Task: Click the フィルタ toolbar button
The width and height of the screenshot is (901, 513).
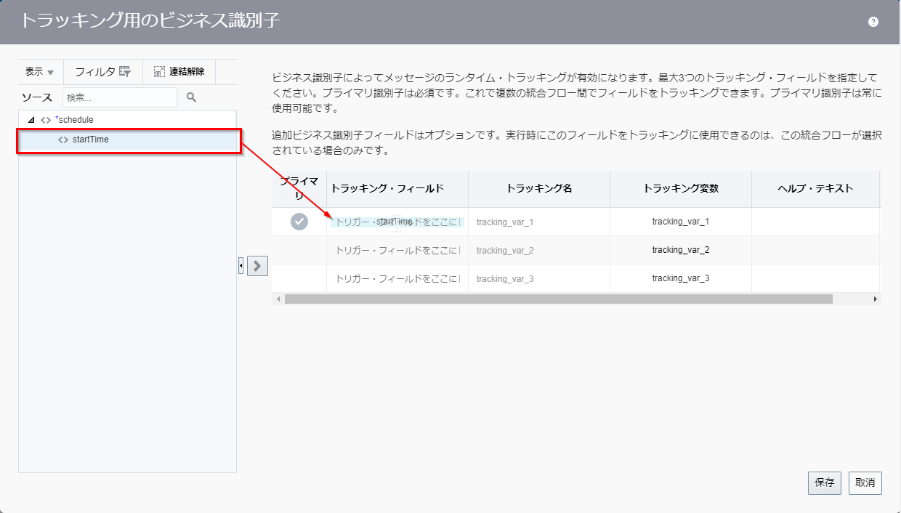Action: [x=103, y=72]
